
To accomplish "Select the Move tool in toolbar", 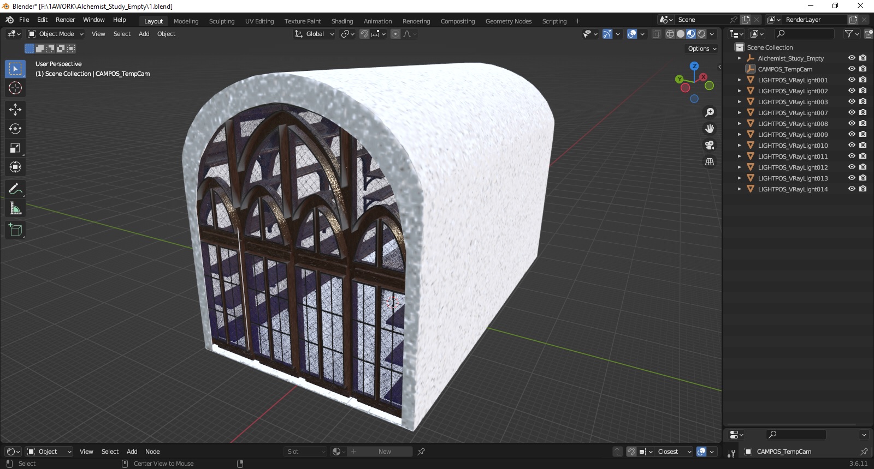I will click(x=15, y=110).
